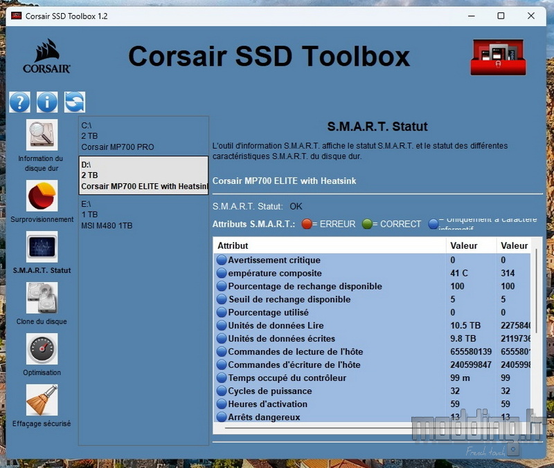The width and height of the screenshot is (554, 468).
Task: Select the Seuil de rechange disponible row
Action: coord(373,299)
